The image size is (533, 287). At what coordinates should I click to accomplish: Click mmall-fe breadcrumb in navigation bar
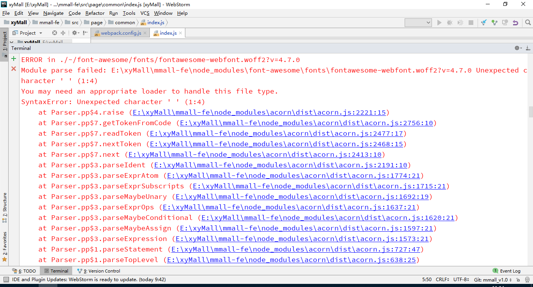46,23
